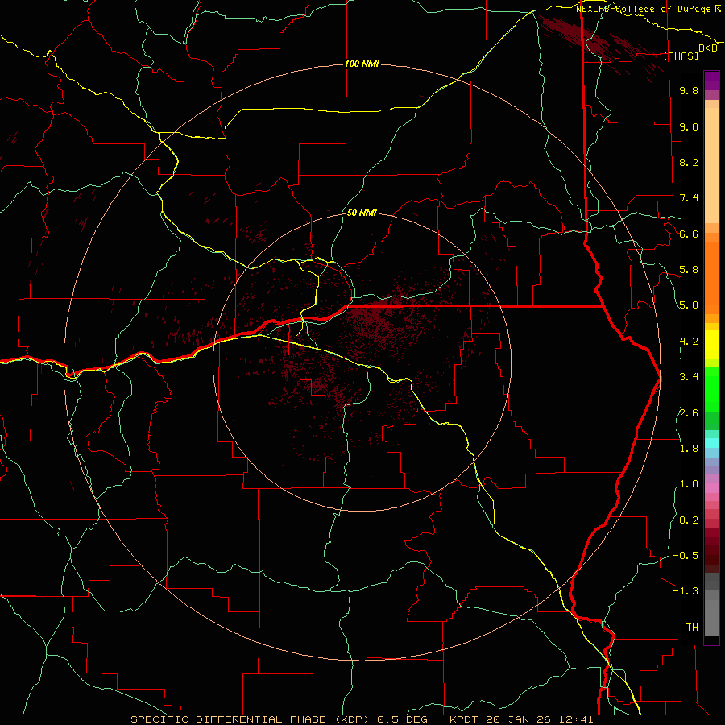
Task: Click the 1.0 scale value
Action: point(689,484)
